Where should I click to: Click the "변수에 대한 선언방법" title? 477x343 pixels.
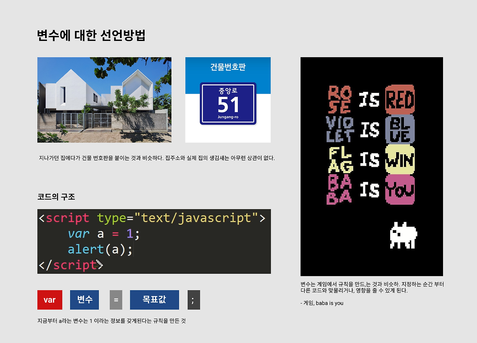coord(91,35)
